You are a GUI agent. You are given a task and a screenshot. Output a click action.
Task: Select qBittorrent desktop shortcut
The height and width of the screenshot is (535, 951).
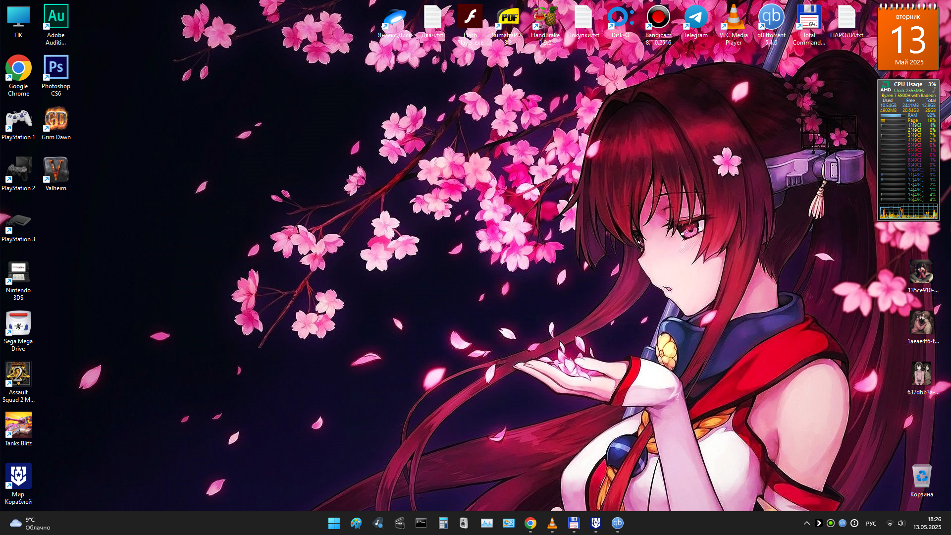(x=771, y=25)
